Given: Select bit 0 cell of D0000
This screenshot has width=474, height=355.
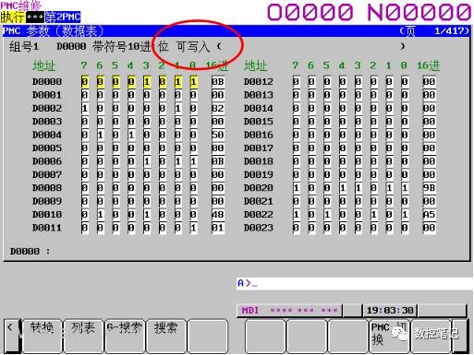Looking at the screenshot, I should [x=193, y=82].
